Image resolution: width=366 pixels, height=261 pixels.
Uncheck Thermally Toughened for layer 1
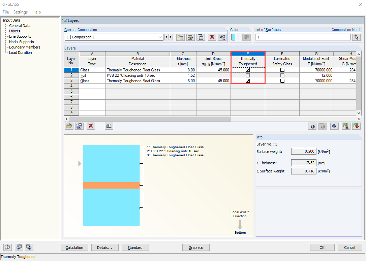point(248,70)
